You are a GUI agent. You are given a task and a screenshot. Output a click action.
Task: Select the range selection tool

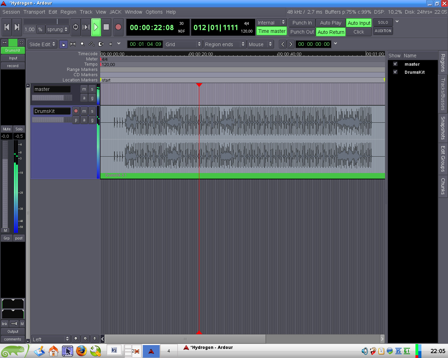(73, 44)
